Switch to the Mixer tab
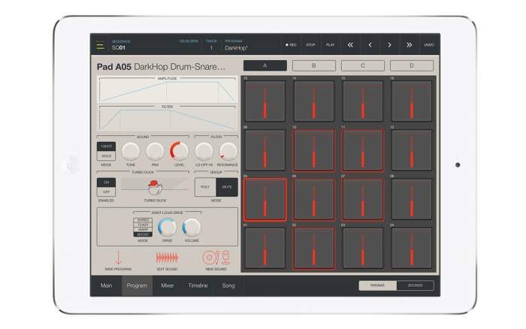The image size is (526, 329). click(168, 285)
